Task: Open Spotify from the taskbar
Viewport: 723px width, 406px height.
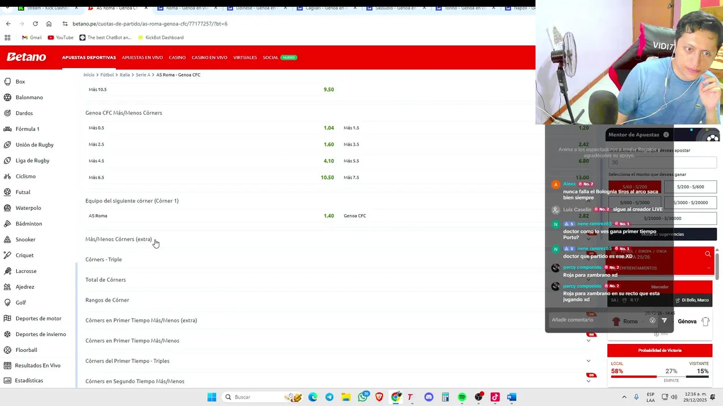Action: coord(462,397)
